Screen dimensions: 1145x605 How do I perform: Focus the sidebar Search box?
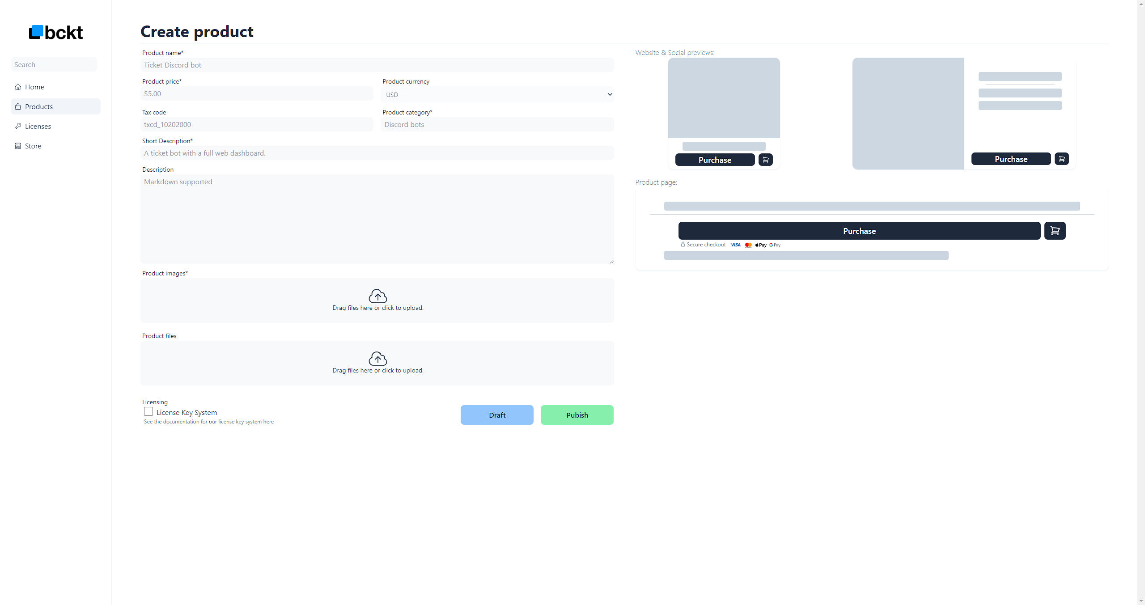[x=54, y=64]
